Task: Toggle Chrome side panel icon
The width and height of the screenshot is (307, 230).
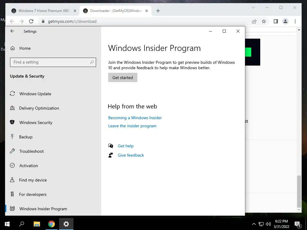Action: pyautogui.click(x=276, y=21)
